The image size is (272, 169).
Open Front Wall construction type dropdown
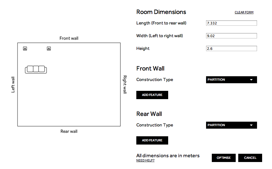[x=232, y=80]
